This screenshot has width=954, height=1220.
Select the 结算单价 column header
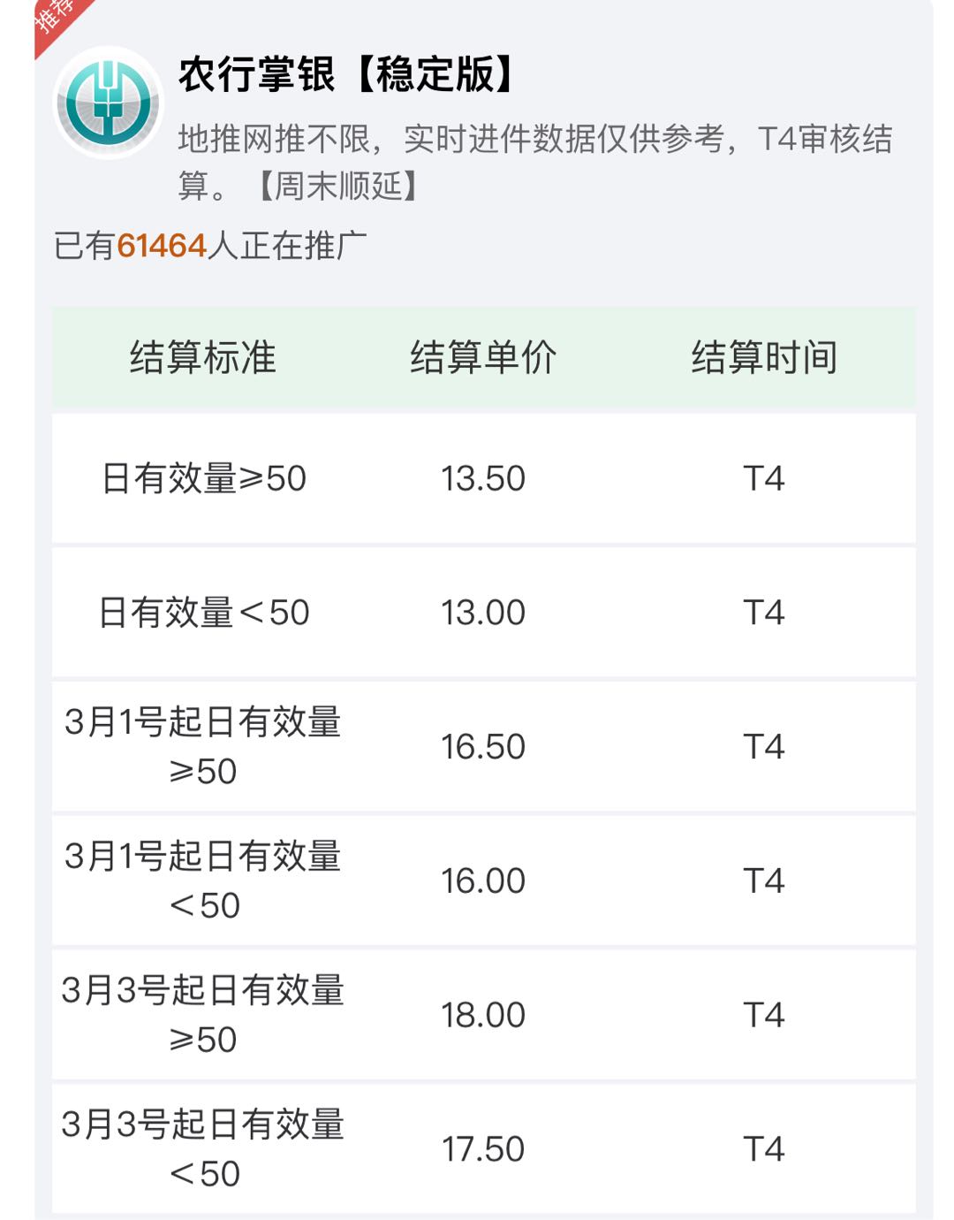click(483, 358)
